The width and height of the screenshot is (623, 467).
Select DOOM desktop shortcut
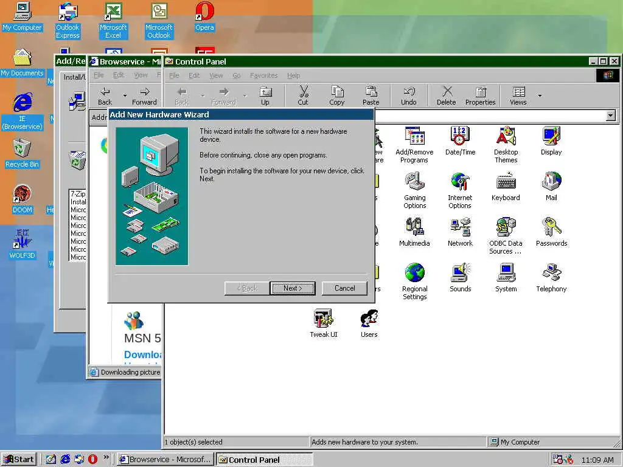(23, 199)
